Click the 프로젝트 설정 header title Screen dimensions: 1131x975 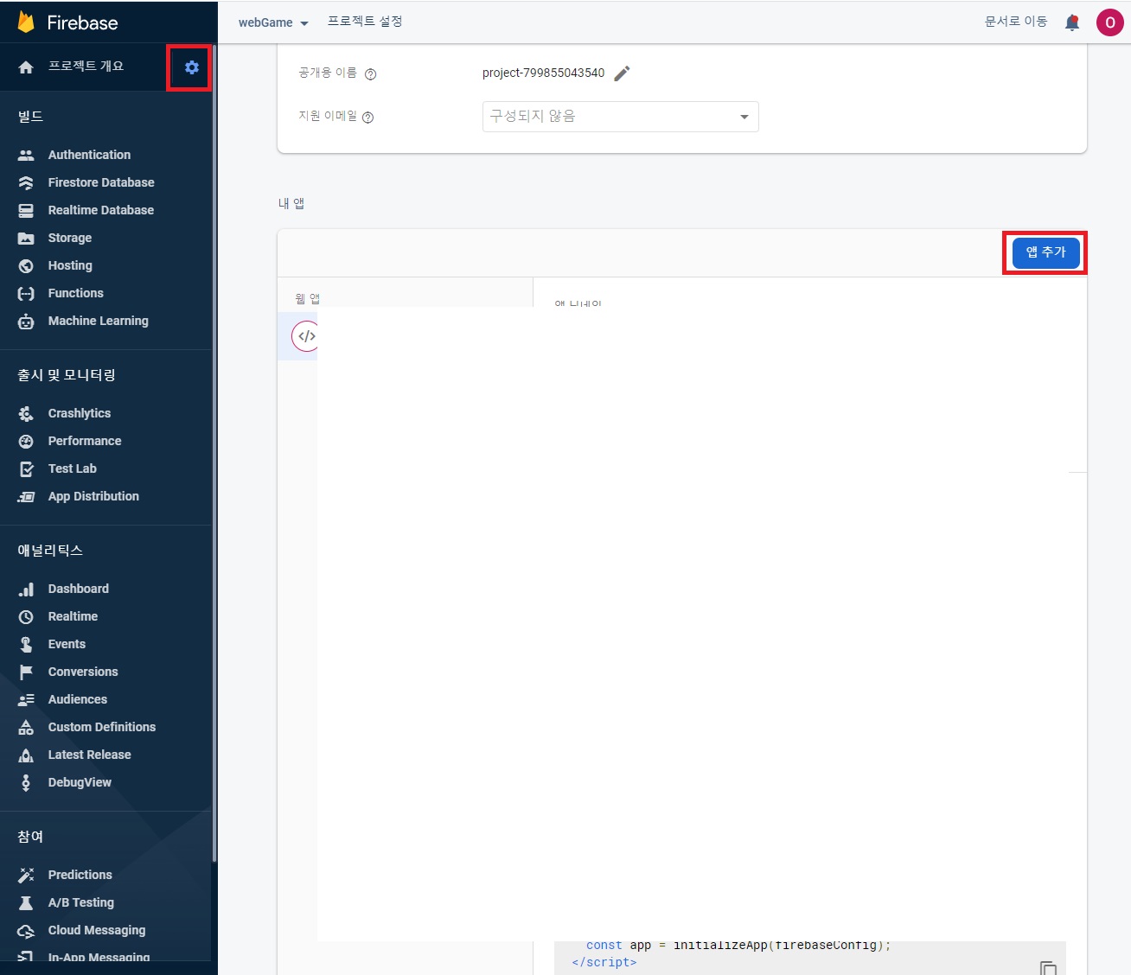tap(365, 22)
